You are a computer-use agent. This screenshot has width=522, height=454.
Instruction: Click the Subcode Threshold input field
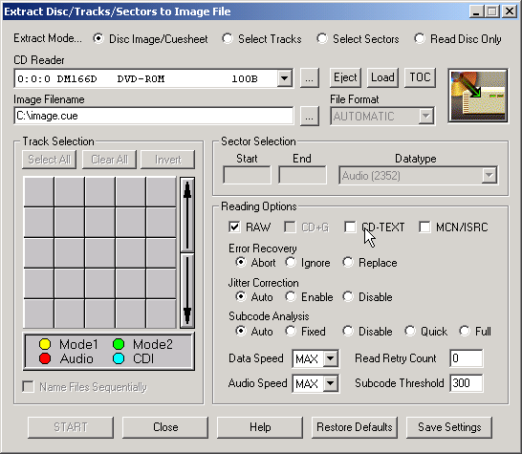click(x=467, y=383)
